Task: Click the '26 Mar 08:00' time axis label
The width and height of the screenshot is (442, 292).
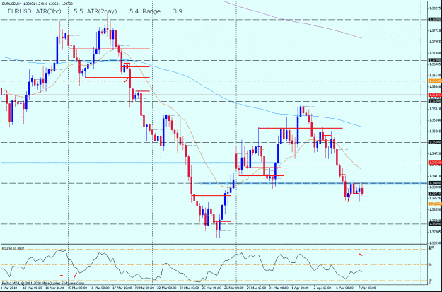Action: click(x=234, y=288)
